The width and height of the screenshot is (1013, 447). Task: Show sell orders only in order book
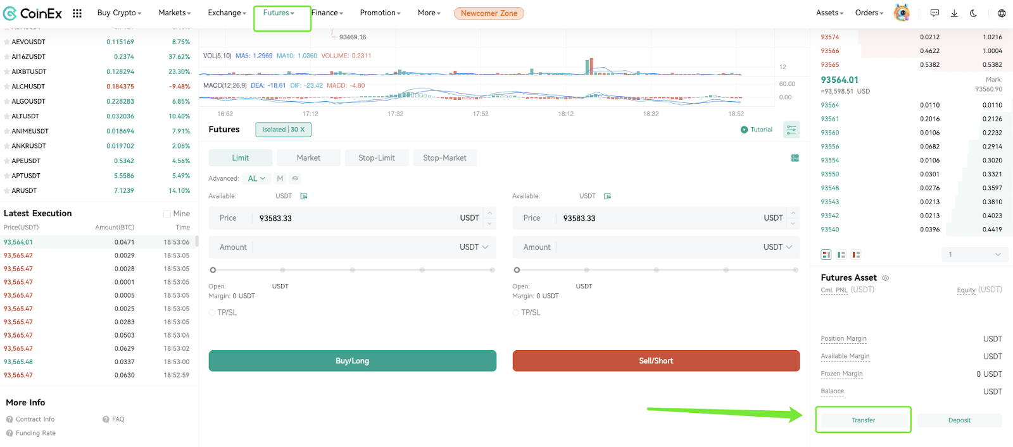click(x=856, y=255)
